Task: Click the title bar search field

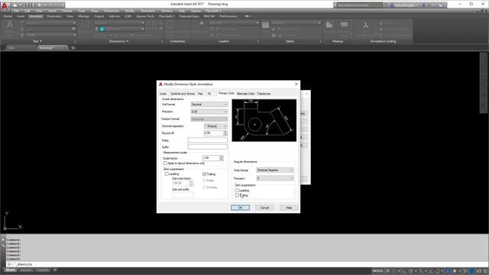Action: [358, 5]
